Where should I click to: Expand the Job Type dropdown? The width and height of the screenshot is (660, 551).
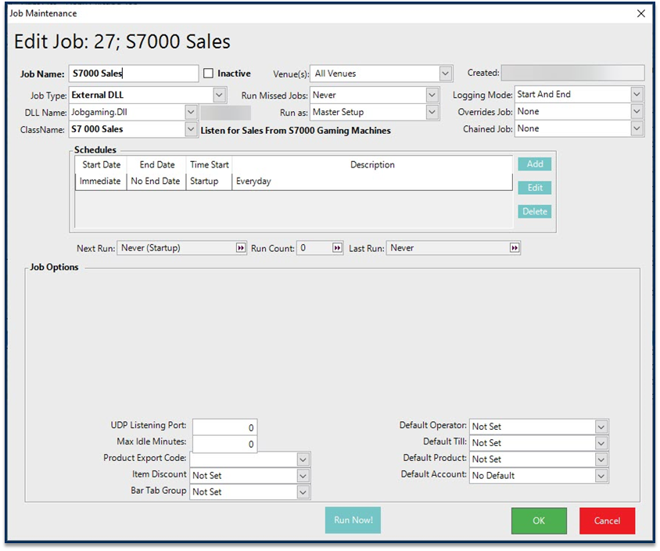tap(219, 95)
